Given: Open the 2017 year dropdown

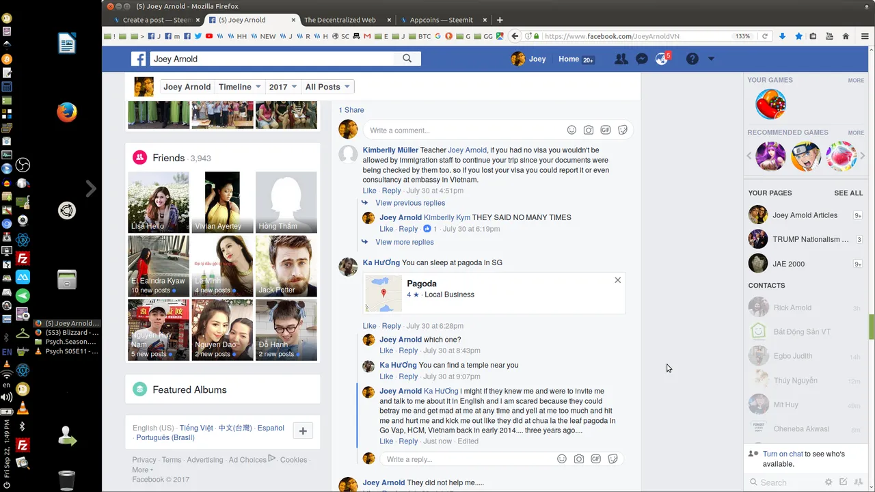Looking at the screenshot, I should (x=282, y=87).
